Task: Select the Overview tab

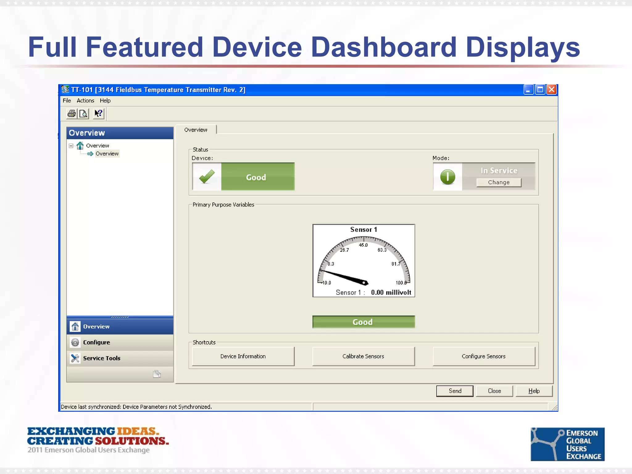Action: tap(196, 130)
